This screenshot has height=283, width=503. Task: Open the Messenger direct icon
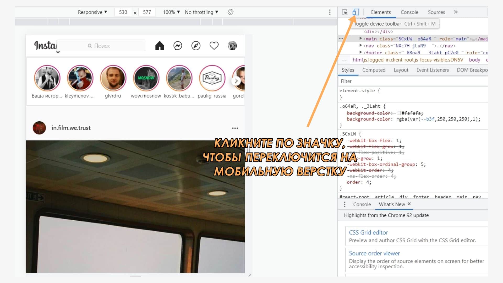[x=178, y=46]
